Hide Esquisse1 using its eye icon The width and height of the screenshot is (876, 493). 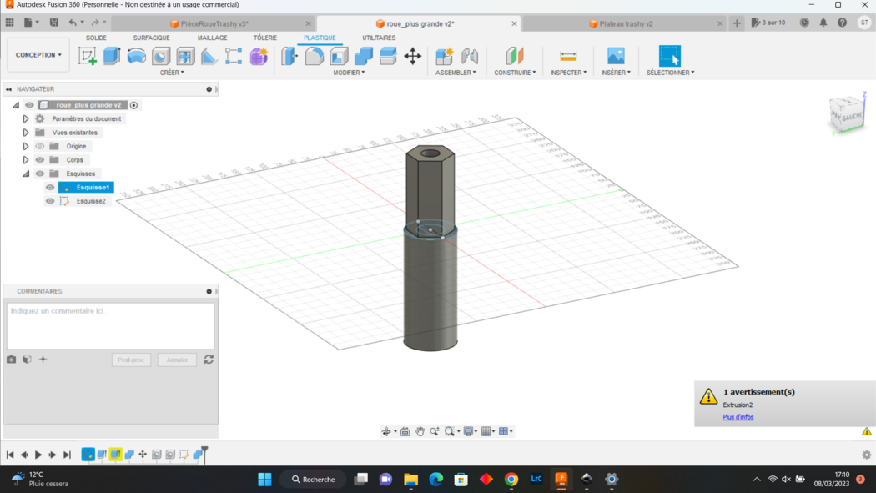click(50, 188)
